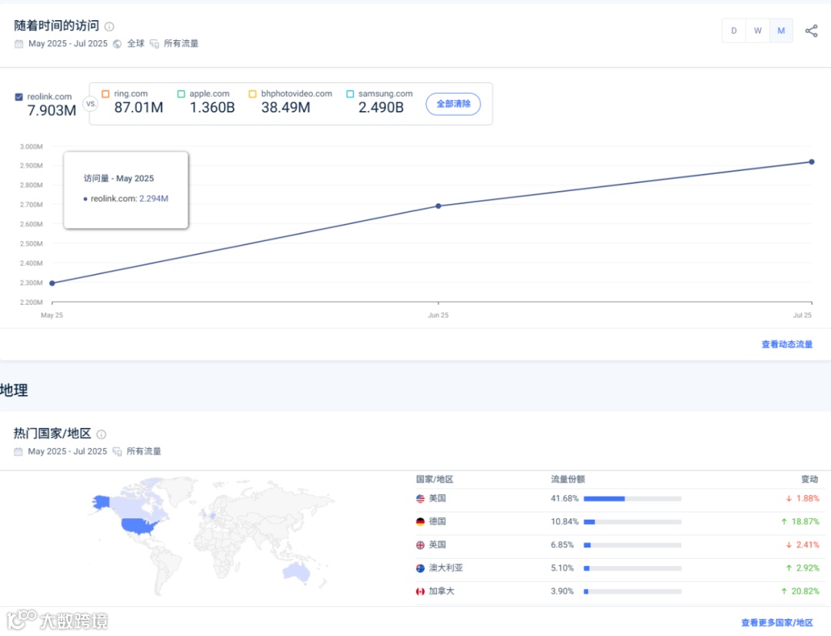Switch the chart to weekly W view

[x=758, y=31]
